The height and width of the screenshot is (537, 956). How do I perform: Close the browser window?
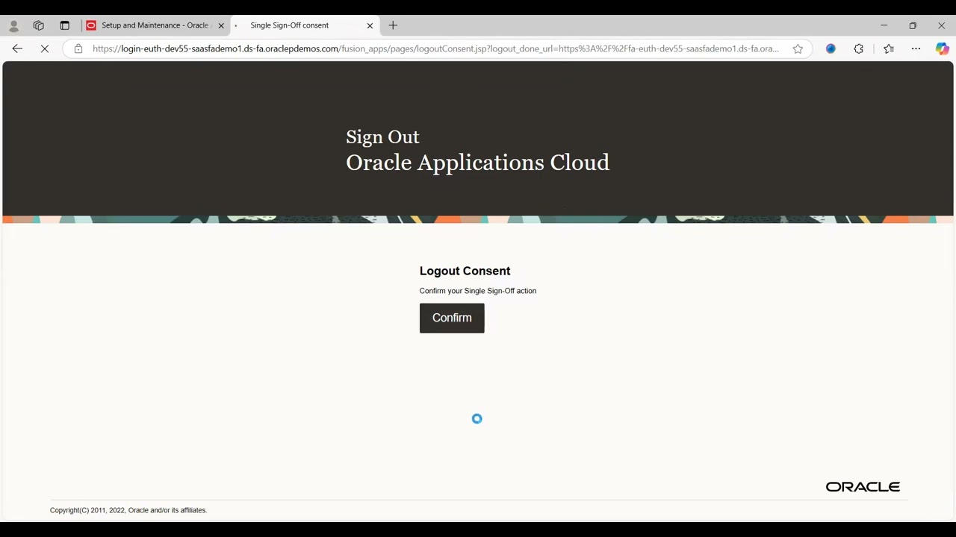point(941,25)
